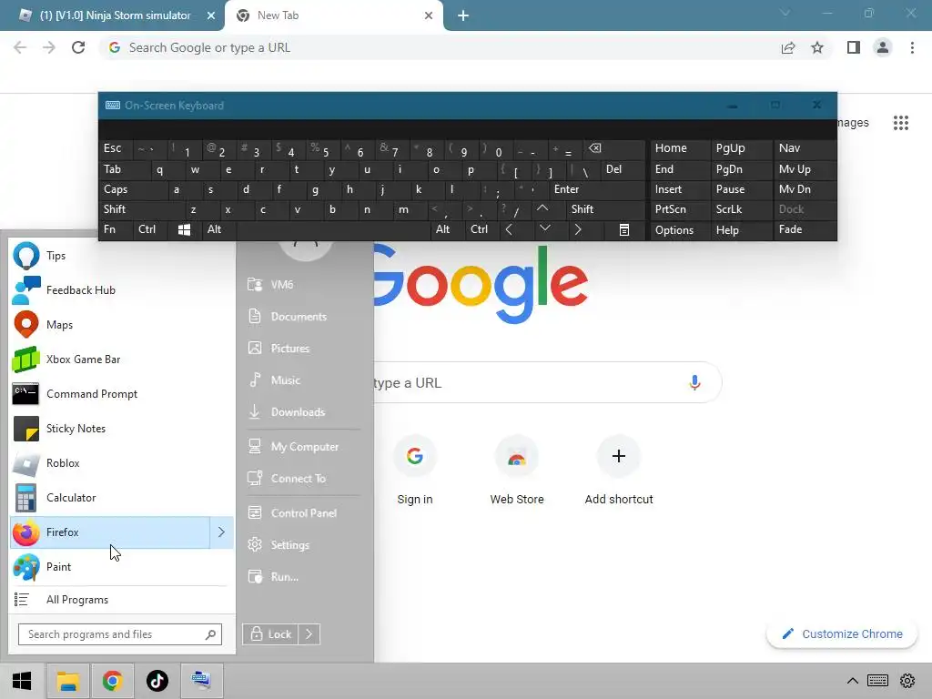Click Add shortcut
The image size is (932, 699).
tap(619, 471)
